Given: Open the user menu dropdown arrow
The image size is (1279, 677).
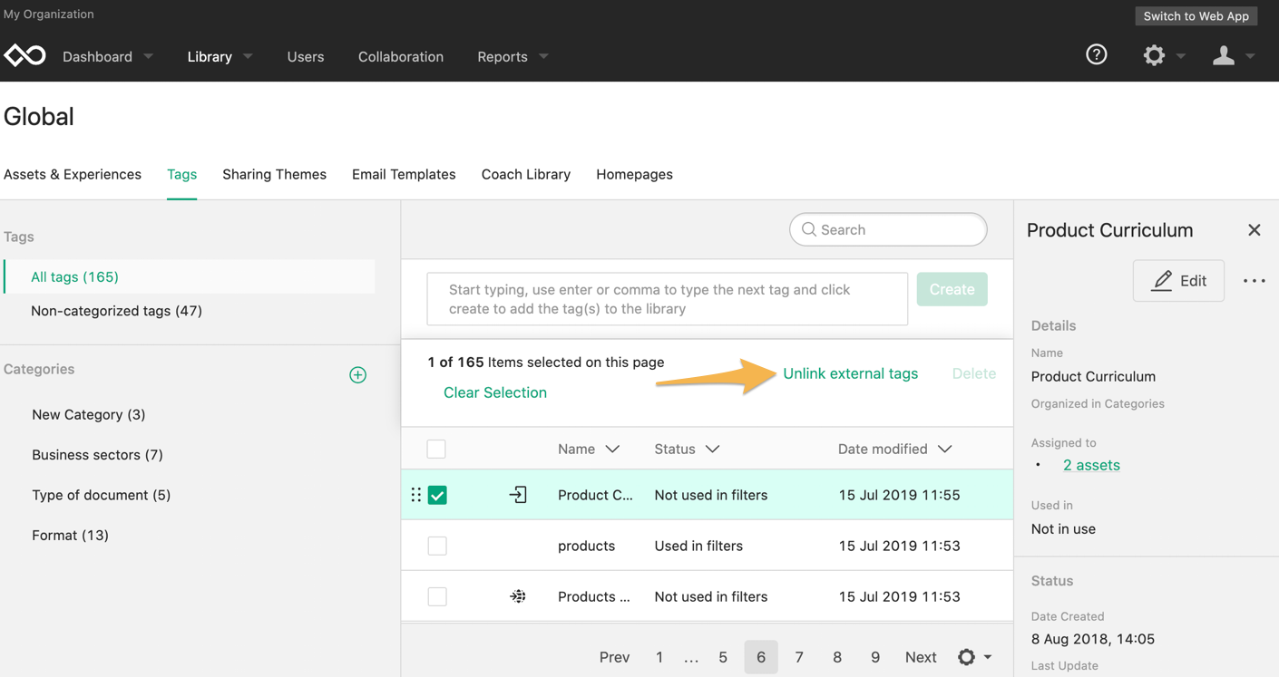Looking at the screenshot, I should click(x=1251, y=56).
